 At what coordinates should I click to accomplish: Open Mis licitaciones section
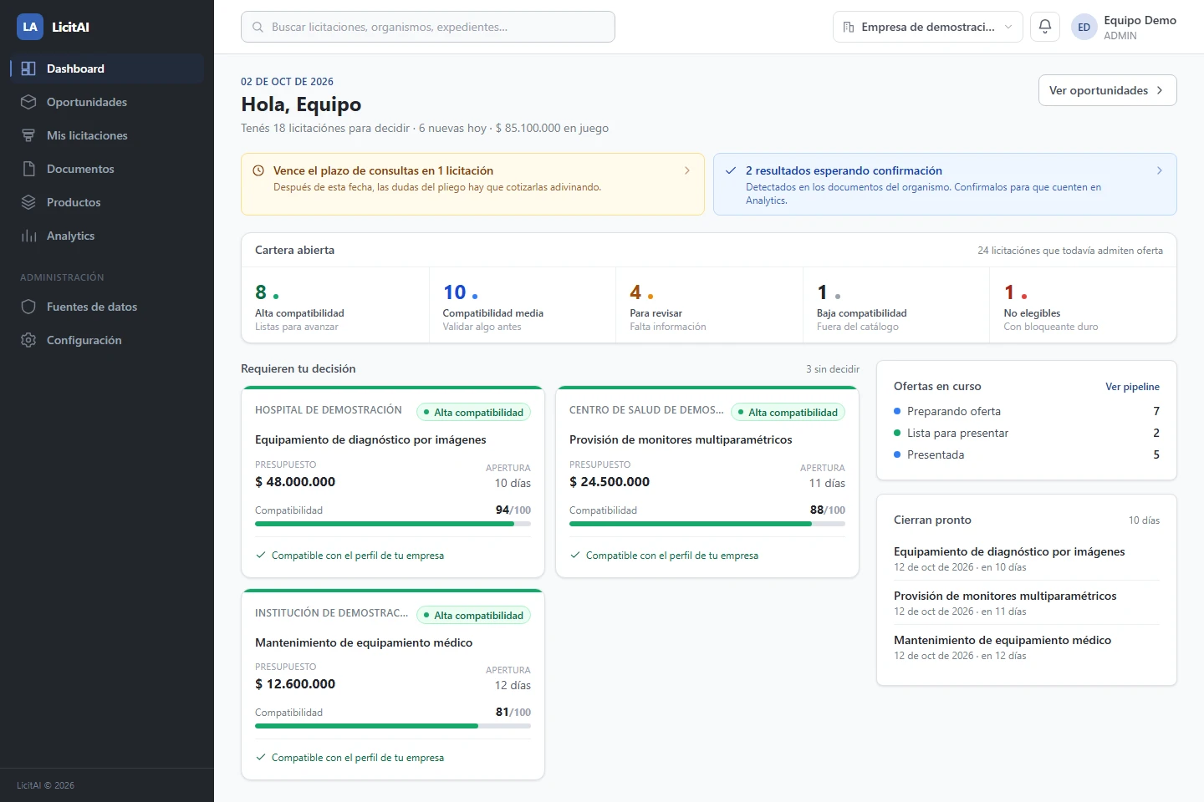[x=107, y=135]
